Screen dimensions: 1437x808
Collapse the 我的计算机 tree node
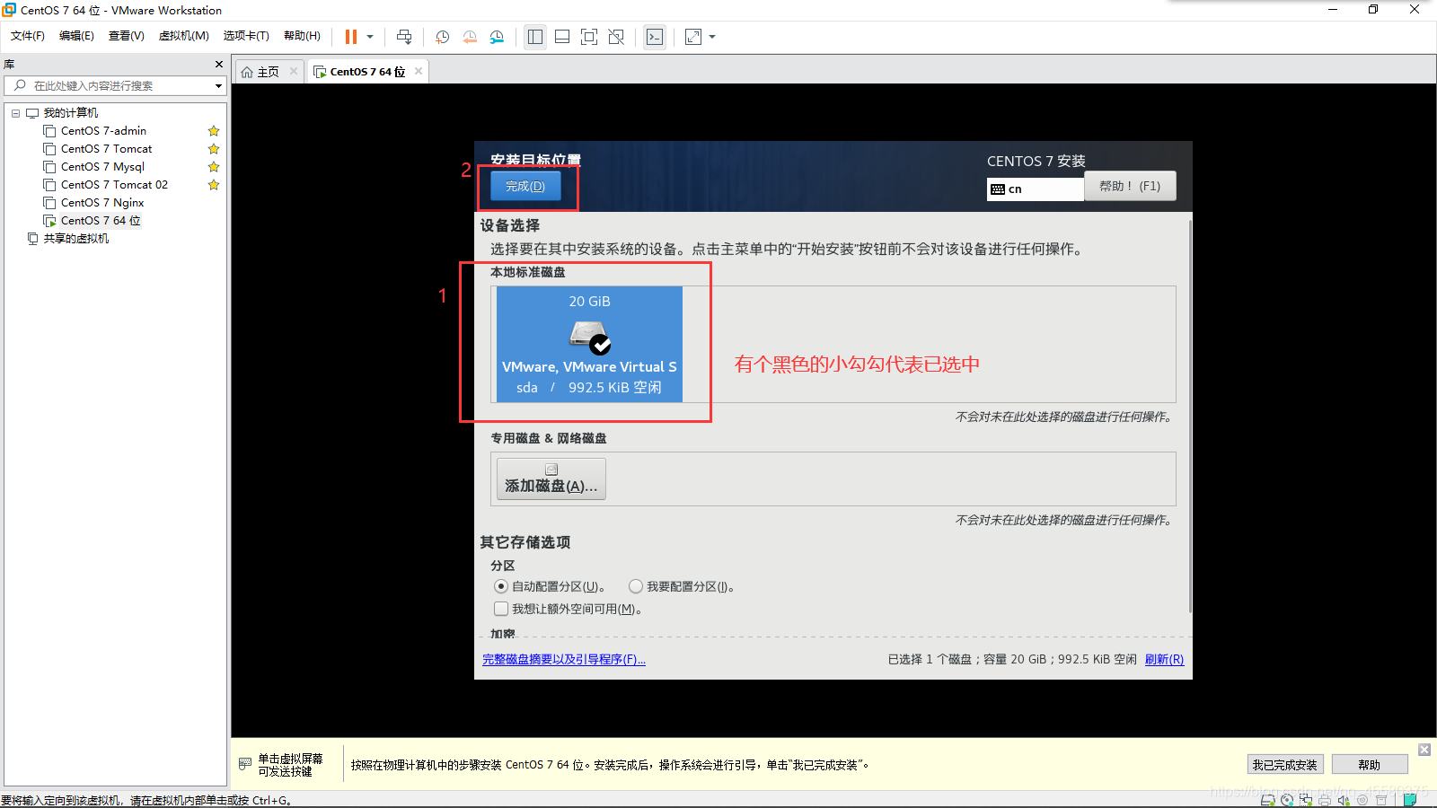click(x=15, y=113)
